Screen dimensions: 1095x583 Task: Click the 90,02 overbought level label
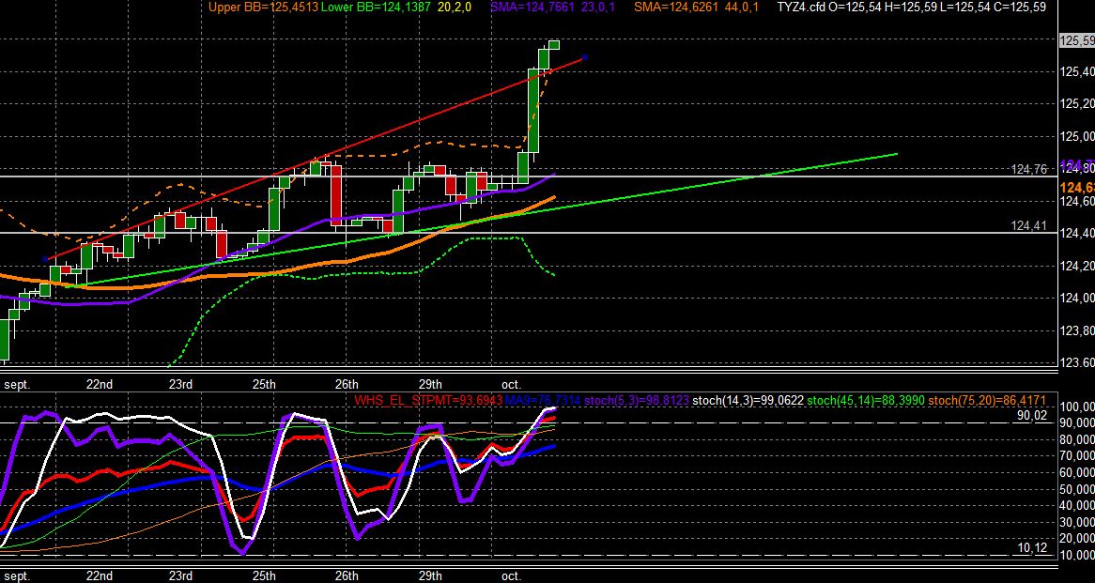point(1031,416)
